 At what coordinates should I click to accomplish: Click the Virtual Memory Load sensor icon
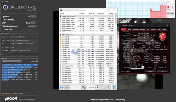61,22
